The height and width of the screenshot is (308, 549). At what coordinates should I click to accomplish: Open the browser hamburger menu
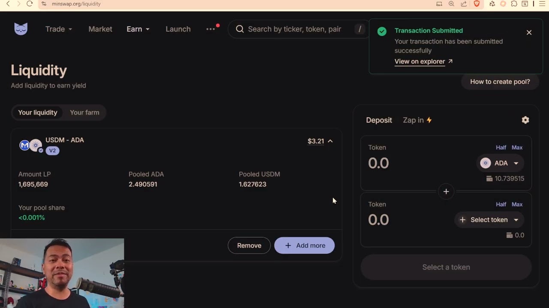541,4
